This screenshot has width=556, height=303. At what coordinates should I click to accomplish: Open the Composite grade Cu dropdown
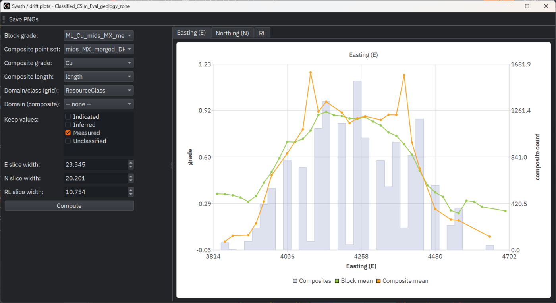click(98, 63)
